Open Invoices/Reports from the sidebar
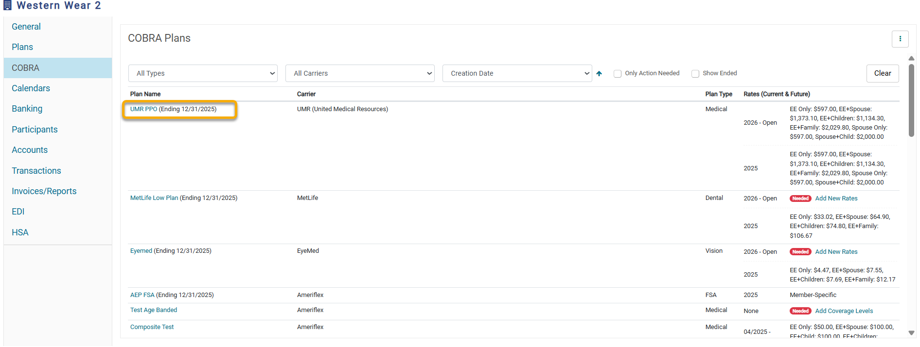 pos(44,191)
